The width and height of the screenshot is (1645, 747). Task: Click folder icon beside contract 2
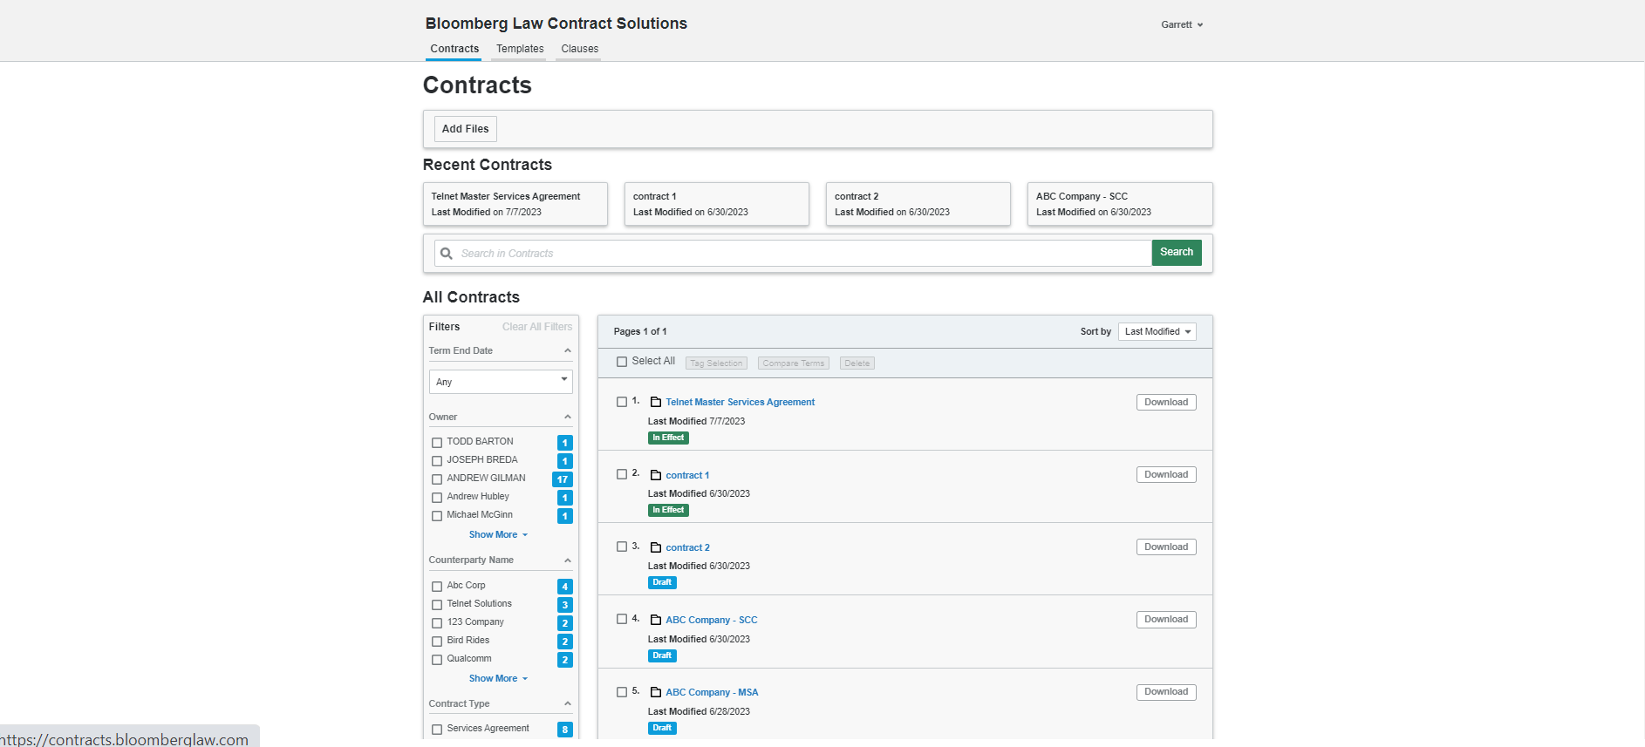click(656, 547)
